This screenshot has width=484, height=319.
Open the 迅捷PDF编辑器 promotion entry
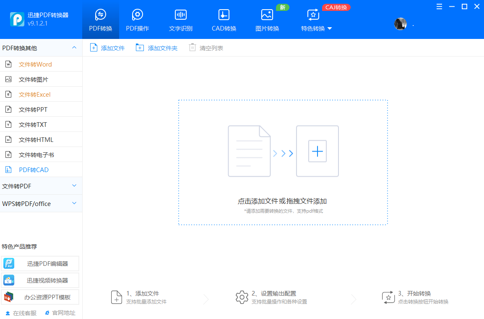(41, 263)
